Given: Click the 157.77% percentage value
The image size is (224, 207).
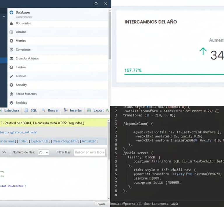Looking at the screenshot, I should click(133, 70).
